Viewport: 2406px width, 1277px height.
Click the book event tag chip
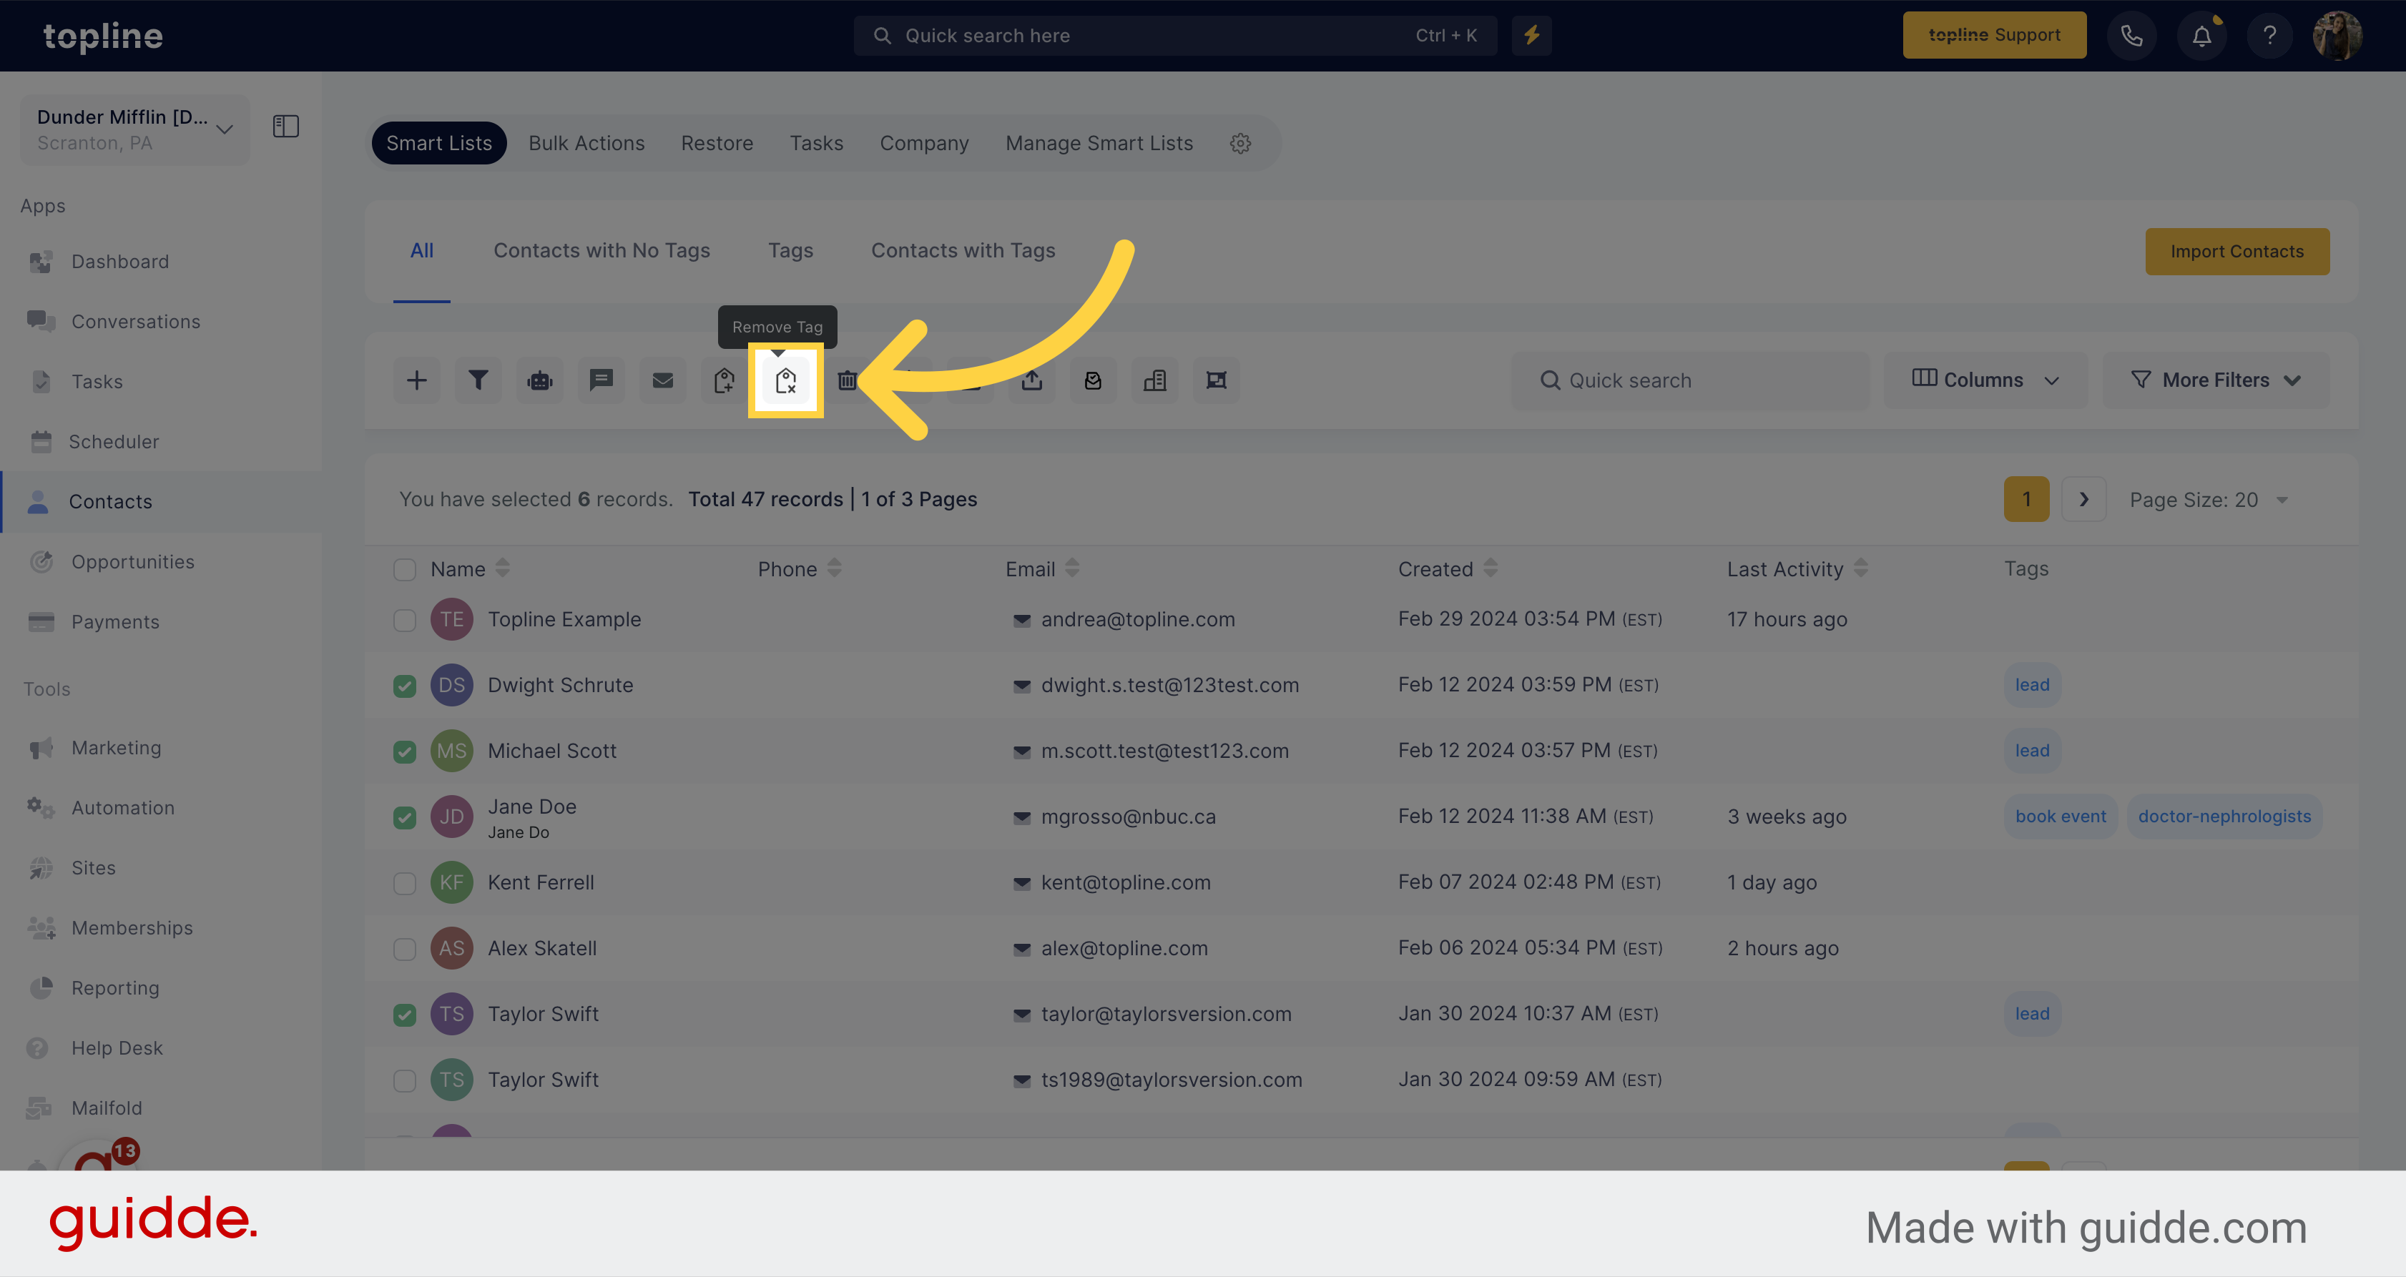click(2061, 817)
